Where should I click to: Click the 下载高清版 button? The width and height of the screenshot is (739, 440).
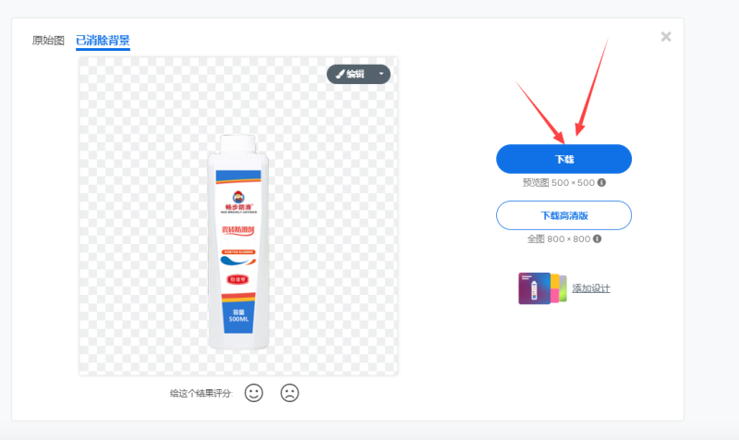click(x=563, y=215)
